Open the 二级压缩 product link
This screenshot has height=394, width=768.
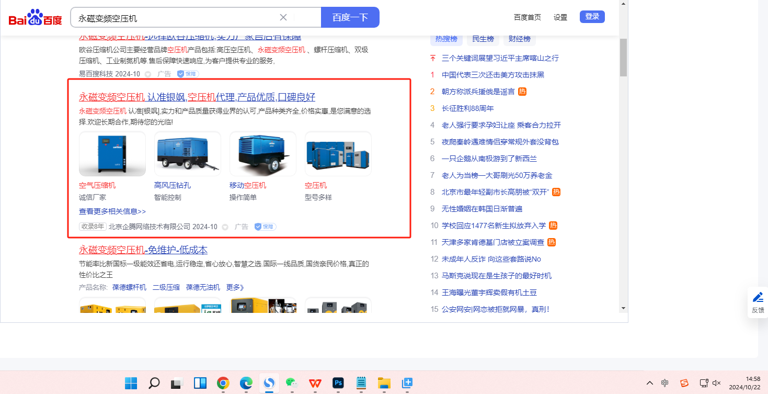tap(166, 287)
